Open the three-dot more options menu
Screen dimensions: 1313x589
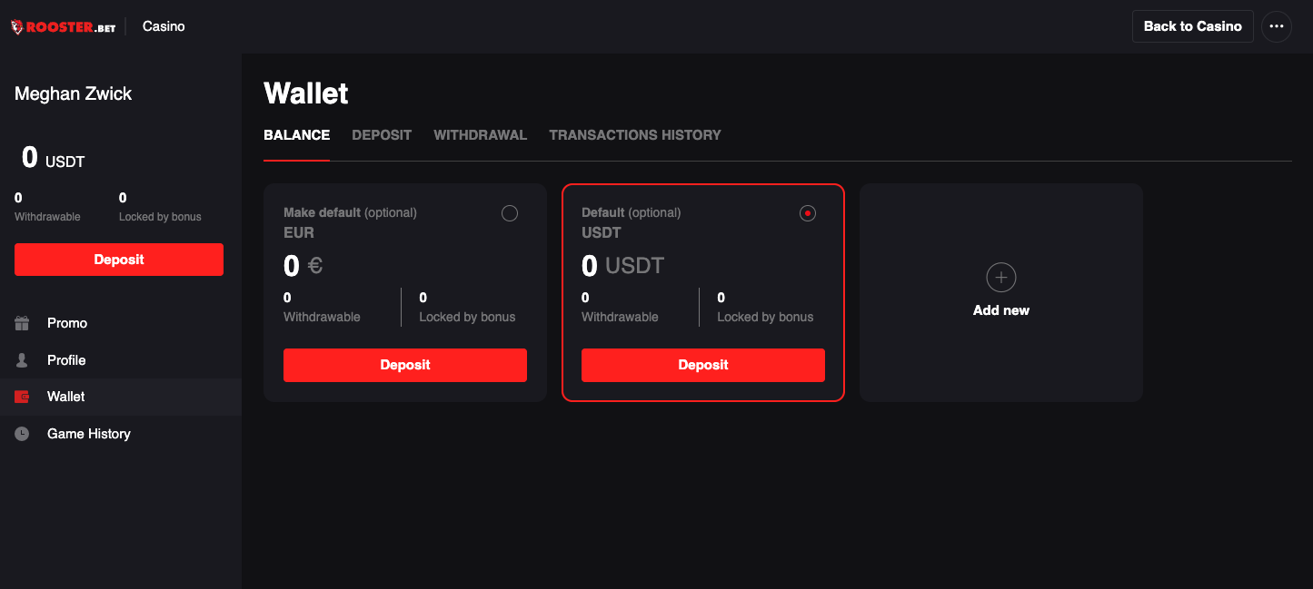[1277, 26]
